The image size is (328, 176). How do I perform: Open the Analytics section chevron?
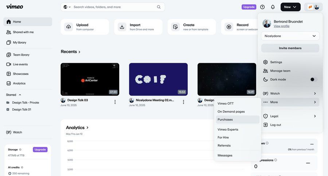tap(87, 128)
